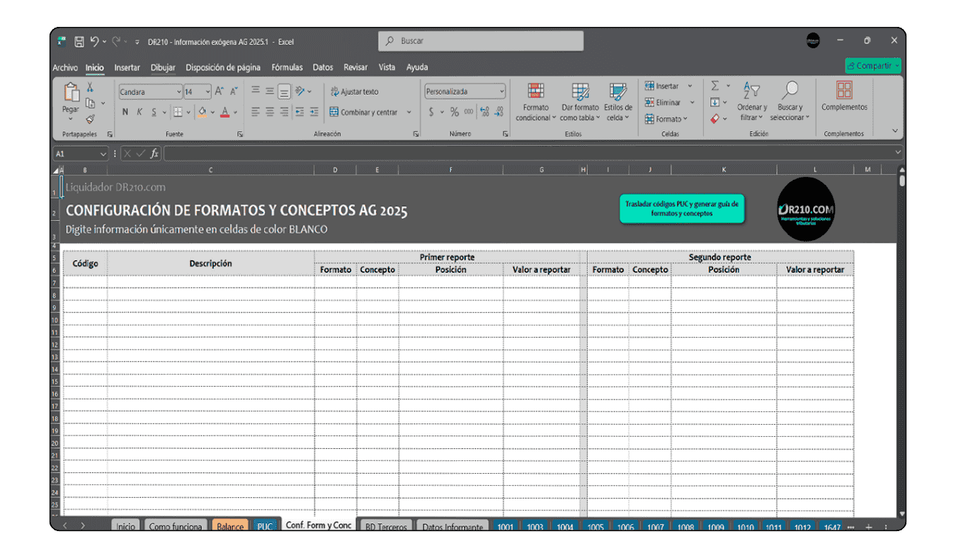Switch to the Fórmulas ribbon tab

(287, 67)
